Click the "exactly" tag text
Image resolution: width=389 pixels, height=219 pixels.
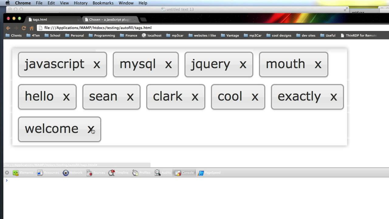point(299,97)
